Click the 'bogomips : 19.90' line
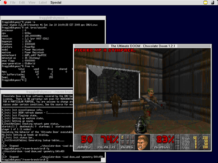Image resolution: width=218 pixels, height=163 pixels. pyautogui.click(x=16, y=41)
